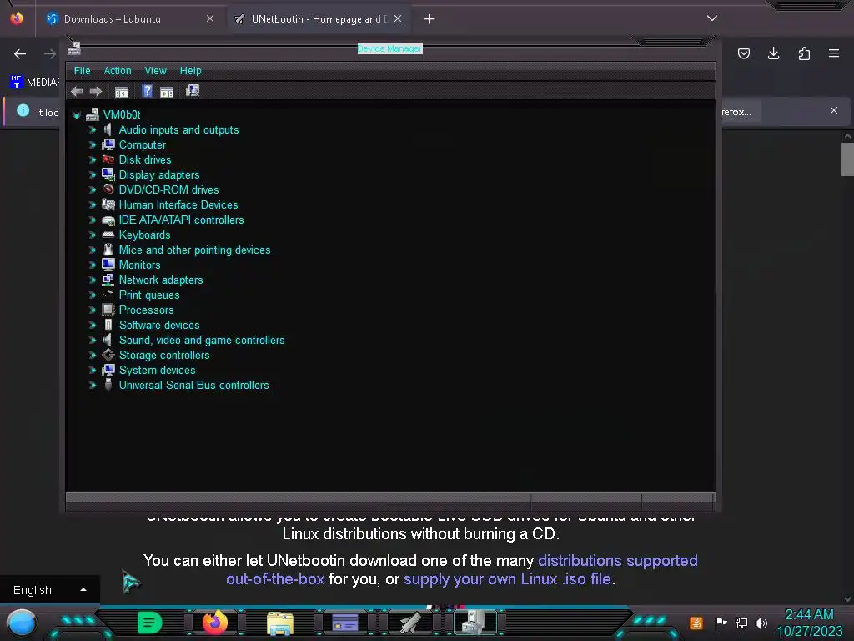Click the Device Manager forward arrow
Screen dimensions: 854x641
tap(96, 91)
